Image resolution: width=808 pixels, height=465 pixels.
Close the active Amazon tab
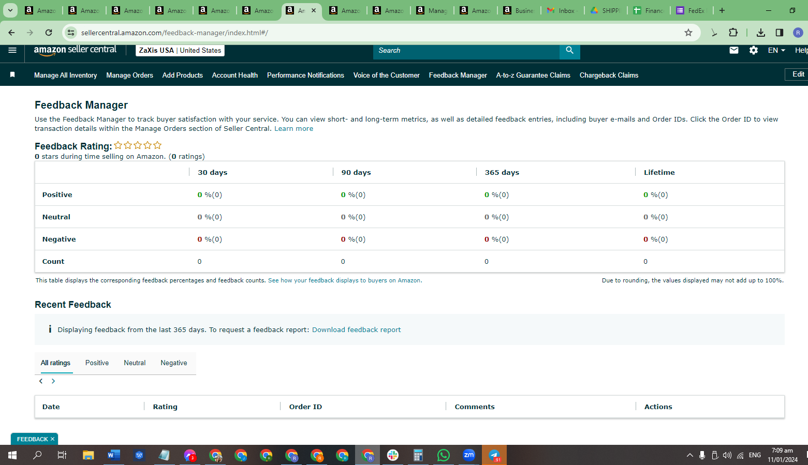pyautogui.click(x=314, y=10)
